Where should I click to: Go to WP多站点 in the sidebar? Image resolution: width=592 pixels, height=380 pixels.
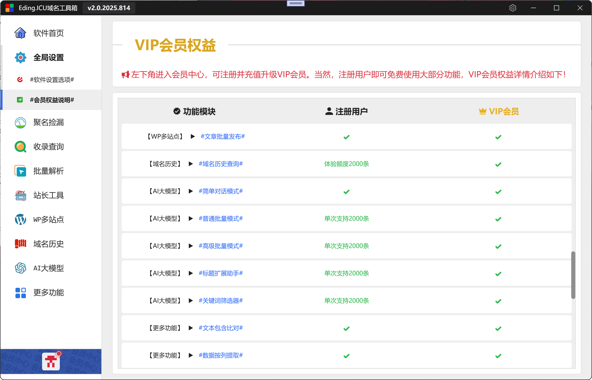click(x=51, y=219)
